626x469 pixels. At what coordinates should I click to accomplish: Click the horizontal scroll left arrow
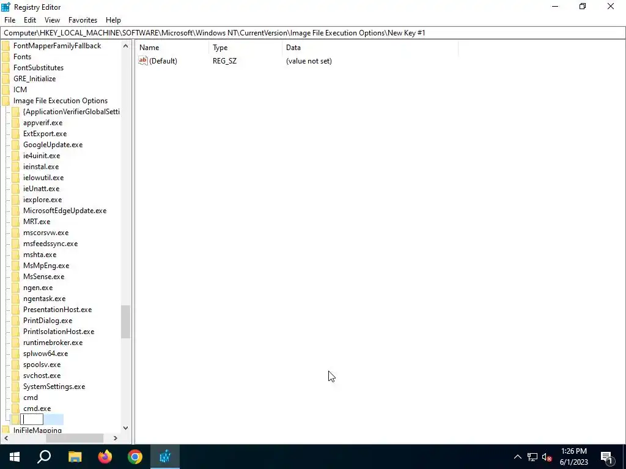pyautogui.click(x=6, y=438)
